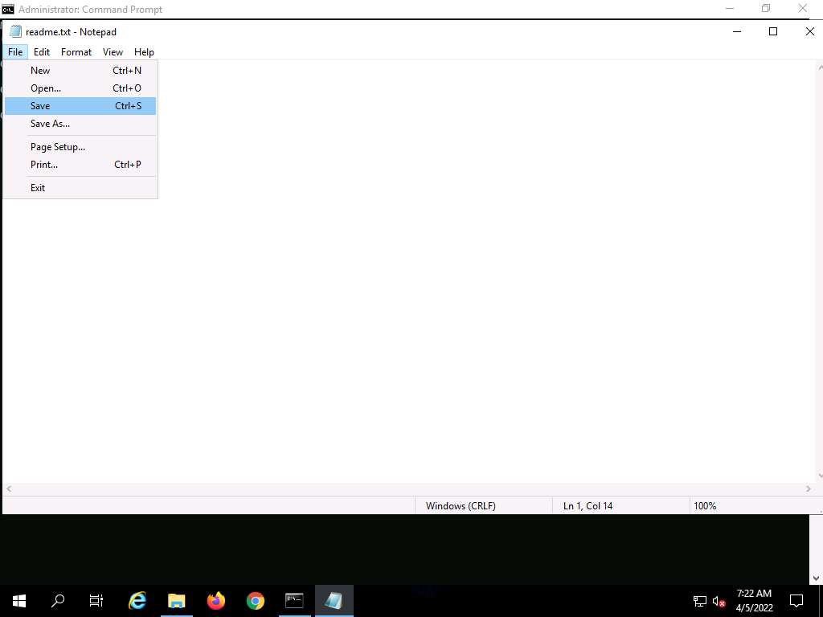Open the network status tray icon
The height and width of the screenshot is (617, 823).
(x=699, y=601)
